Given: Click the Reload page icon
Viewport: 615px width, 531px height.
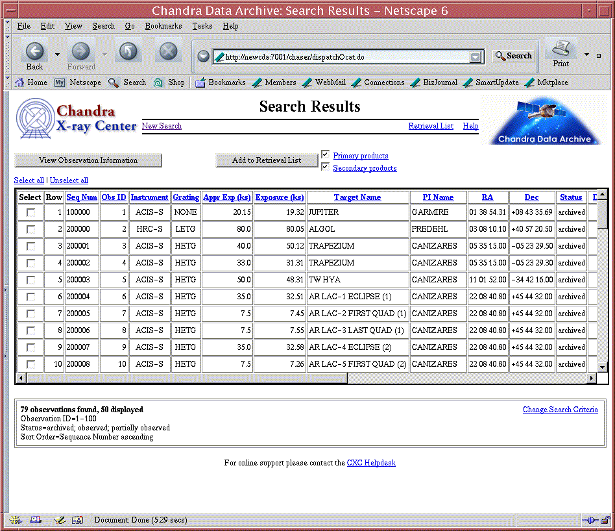Looking at the screenshot, I should click(x=128, y=51).
